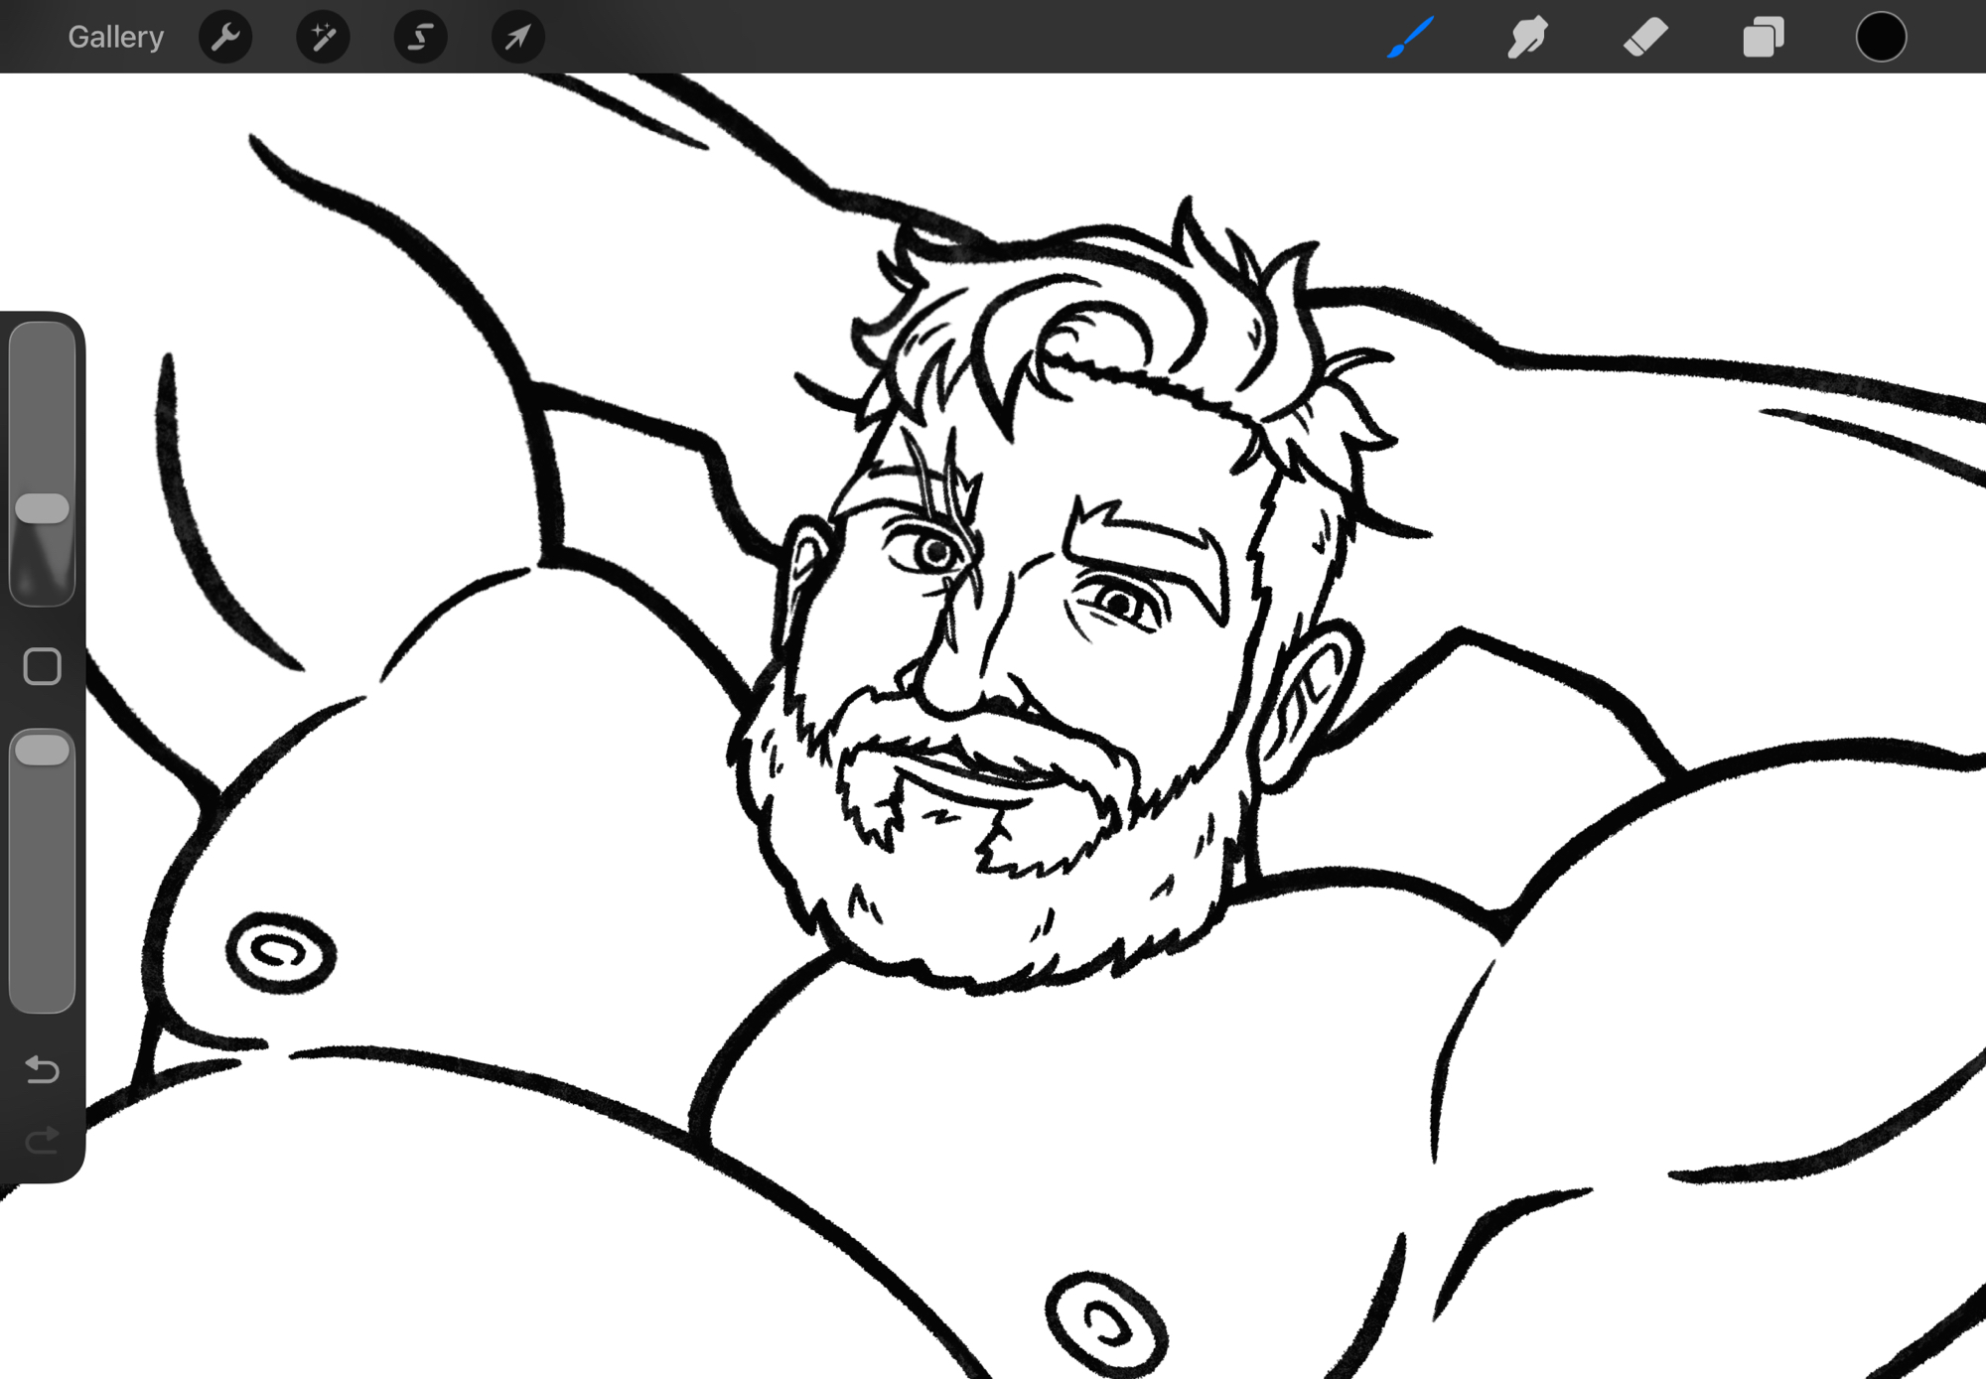Screen dimensions: 1986x1379
Task: Click the brush size slider handle
Action: [42, 508]
